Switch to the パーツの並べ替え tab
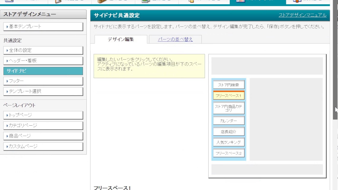Screen dimensions: 338x190 [175, 39]
